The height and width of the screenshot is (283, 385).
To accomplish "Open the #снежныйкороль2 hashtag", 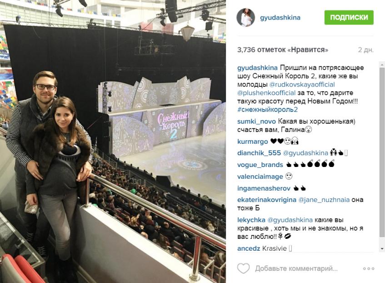I will click(x=268, y=110).
